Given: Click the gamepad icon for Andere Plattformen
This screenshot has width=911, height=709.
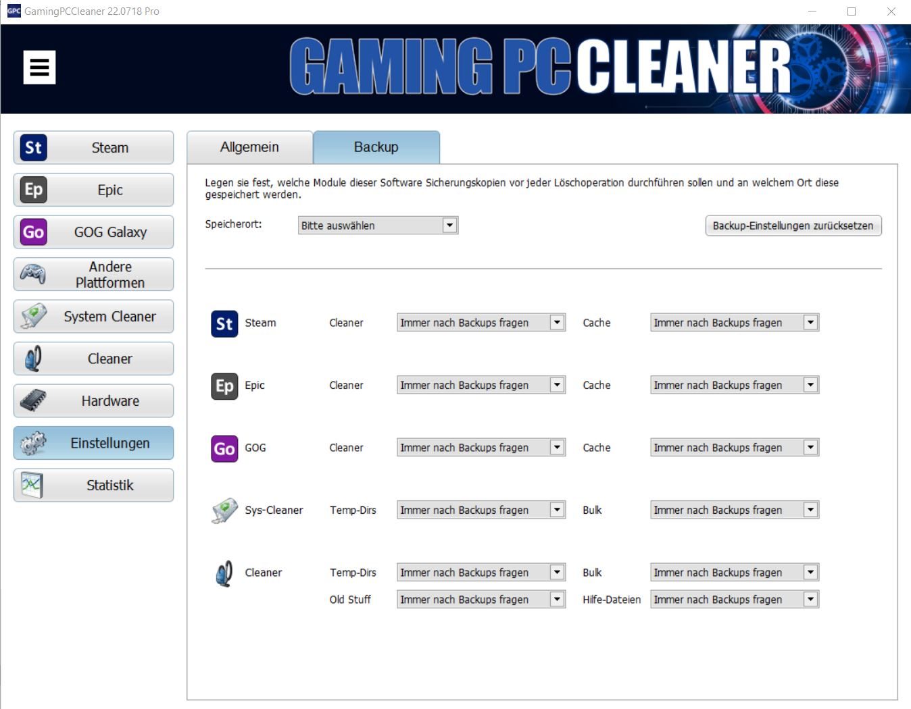Looking at the screenshot, I should [33, 274].
